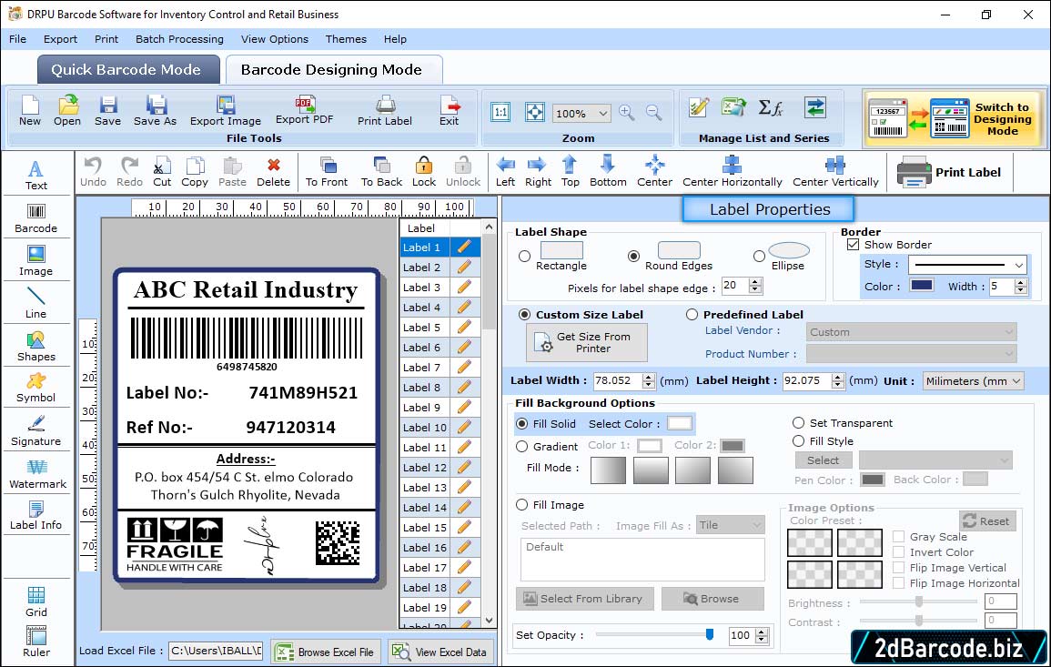This screenshot has width=1051, height=667.
Task: Open the formula series icon
Action: pos(770,107)
